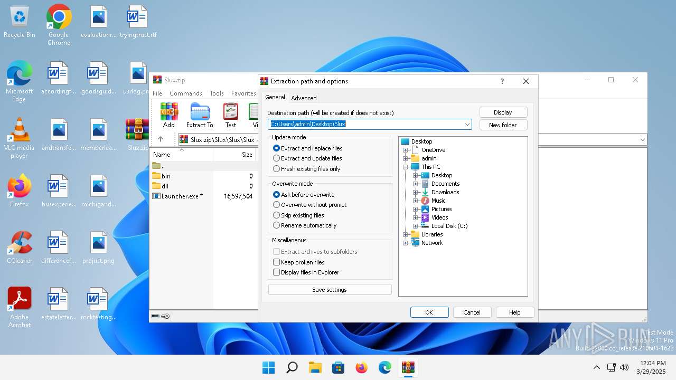Go up one folder with the arrow icon
676x380 pixels.
click(161, 139)
